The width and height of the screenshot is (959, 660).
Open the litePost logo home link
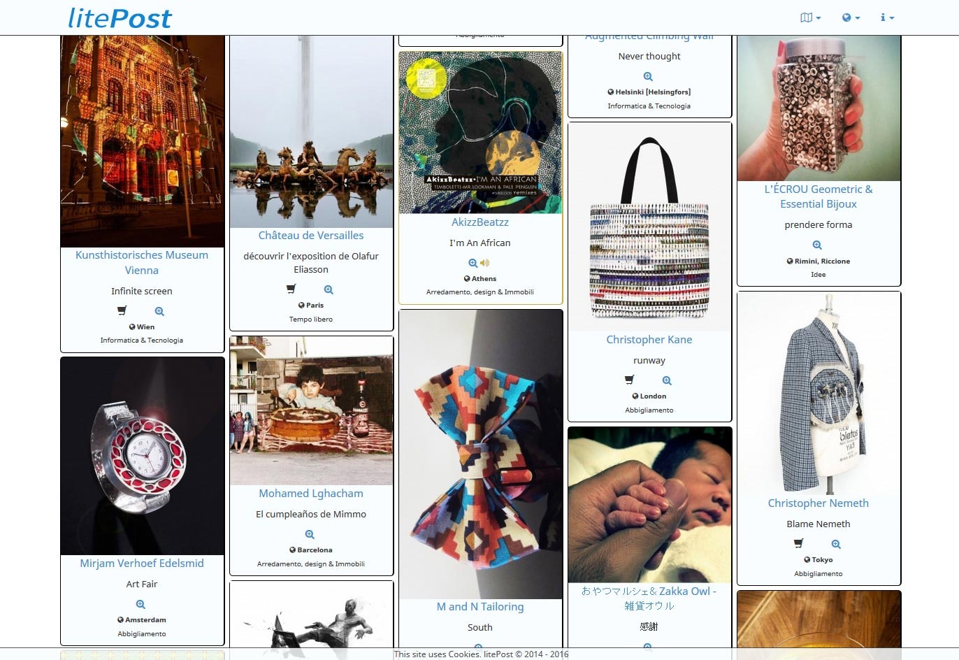[120, 18]
